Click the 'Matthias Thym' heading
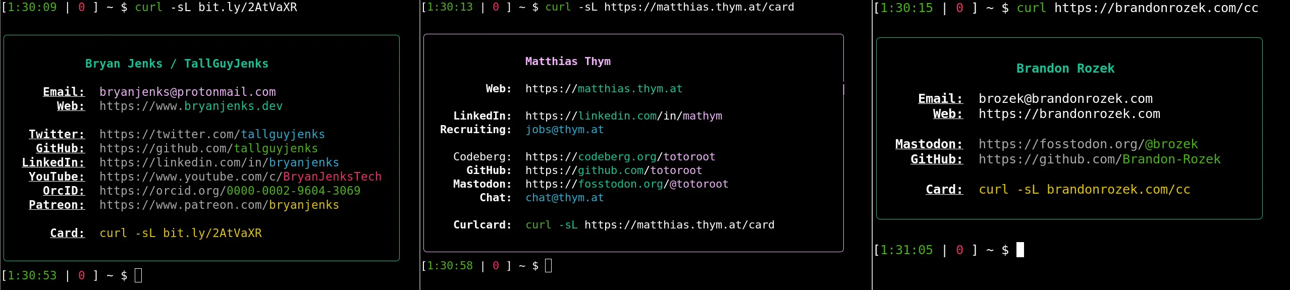 [x=568, y=62]
